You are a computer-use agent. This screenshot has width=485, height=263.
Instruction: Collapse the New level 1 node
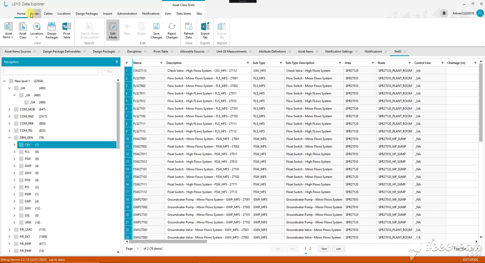[x=4, y=81]
